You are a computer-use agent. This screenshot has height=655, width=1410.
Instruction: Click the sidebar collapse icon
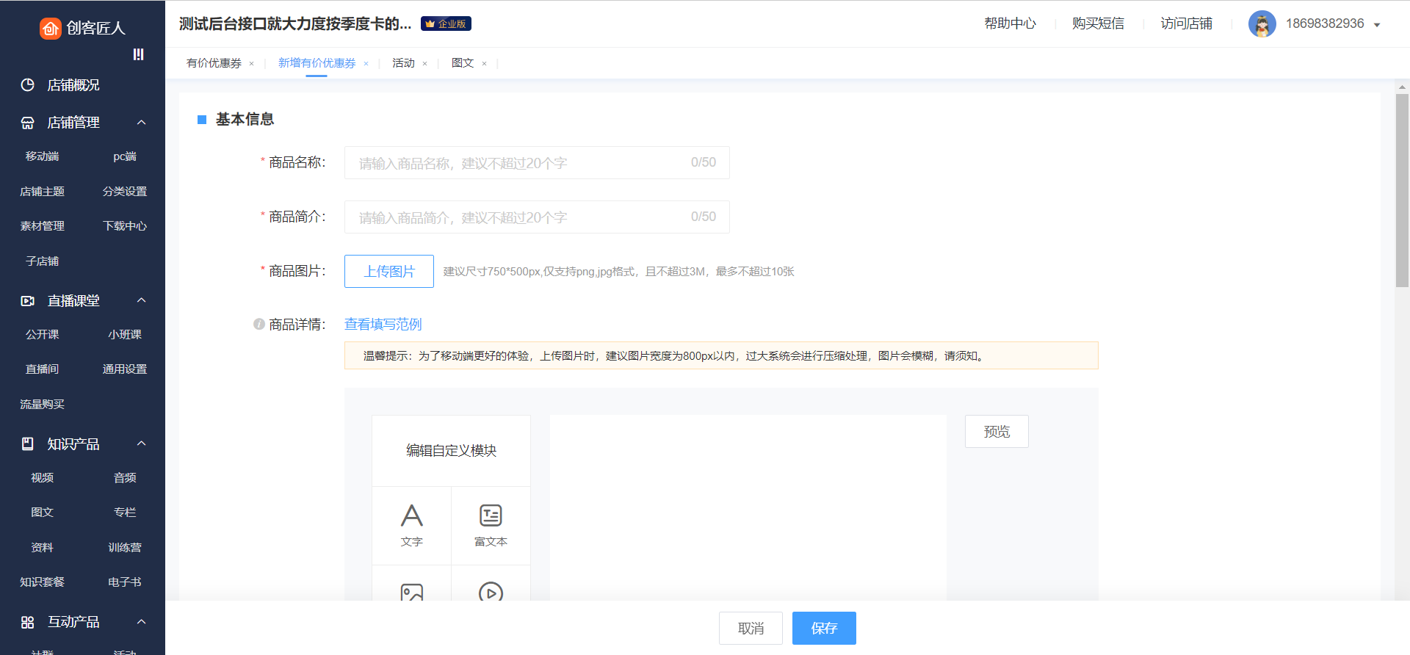point(138,54)
